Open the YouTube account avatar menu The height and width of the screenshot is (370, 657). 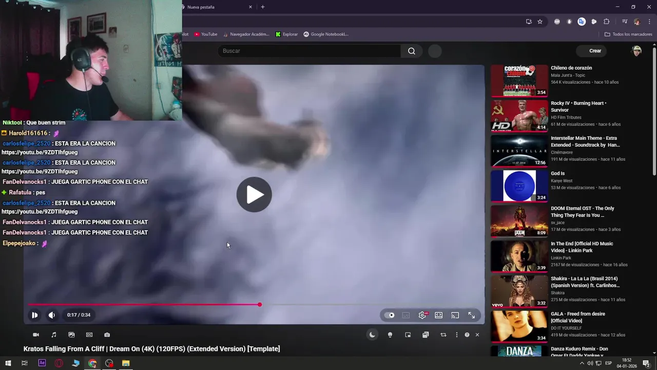coord(637,51)
